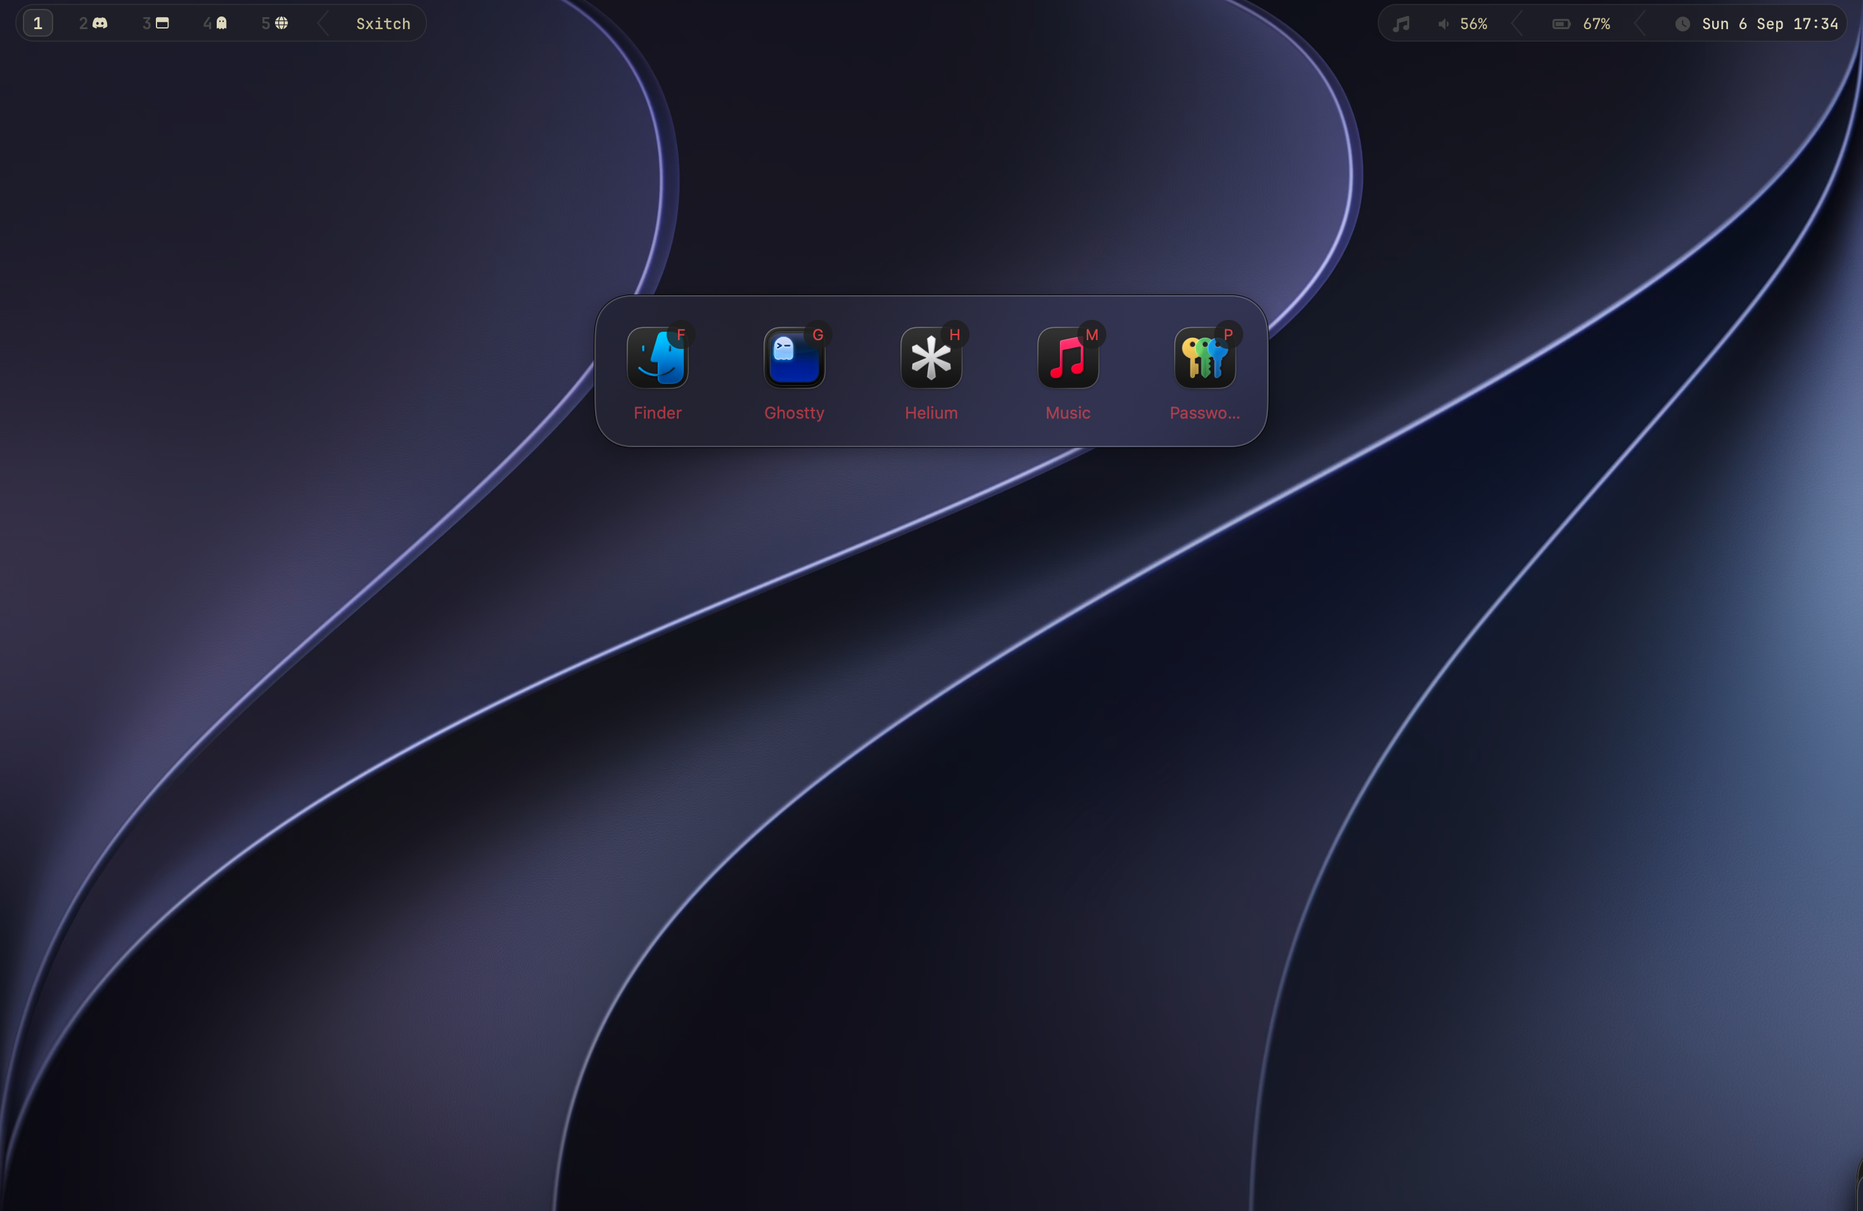Image resolution: width=1863 pixels, height=1211 pixels.
Task: Switch to workspace 2 with Discord icon
Action: point(93,23)
